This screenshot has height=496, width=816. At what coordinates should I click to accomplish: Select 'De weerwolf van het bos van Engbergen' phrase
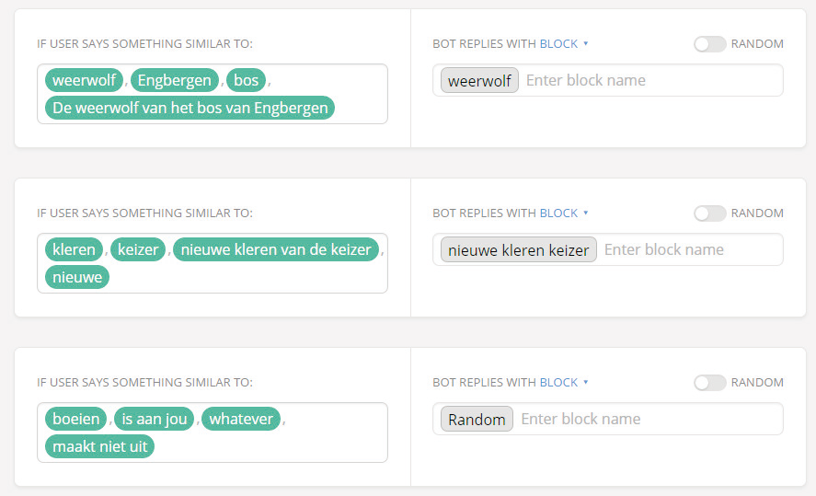[190, 108]
